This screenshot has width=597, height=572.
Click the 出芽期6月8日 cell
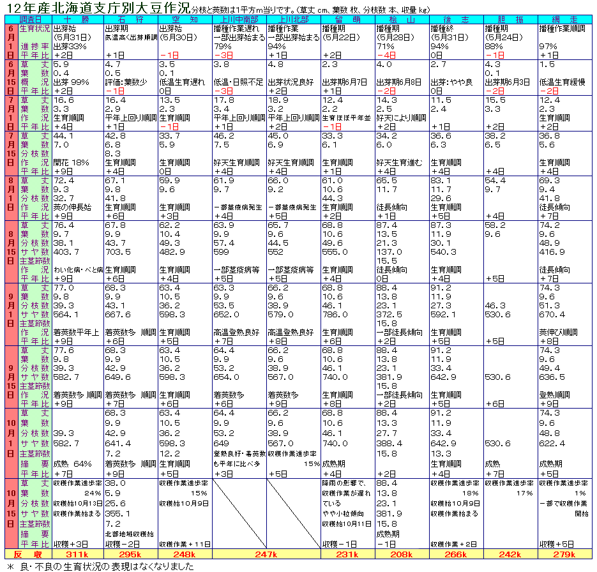click(x=399, y=82)
